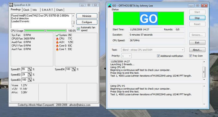Click the first CPU Usage bar
Image resolution: width=218 pixels, height=117 pixels.
click(x=35, y=31)
